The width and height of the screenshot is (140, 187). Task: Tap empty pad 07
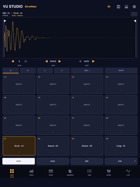point(87,125)
